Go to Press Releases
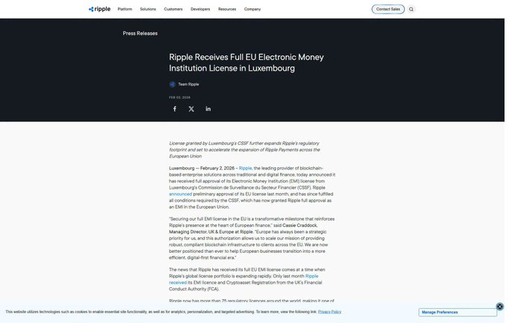508x323 pixels. [x=140, y=34]
